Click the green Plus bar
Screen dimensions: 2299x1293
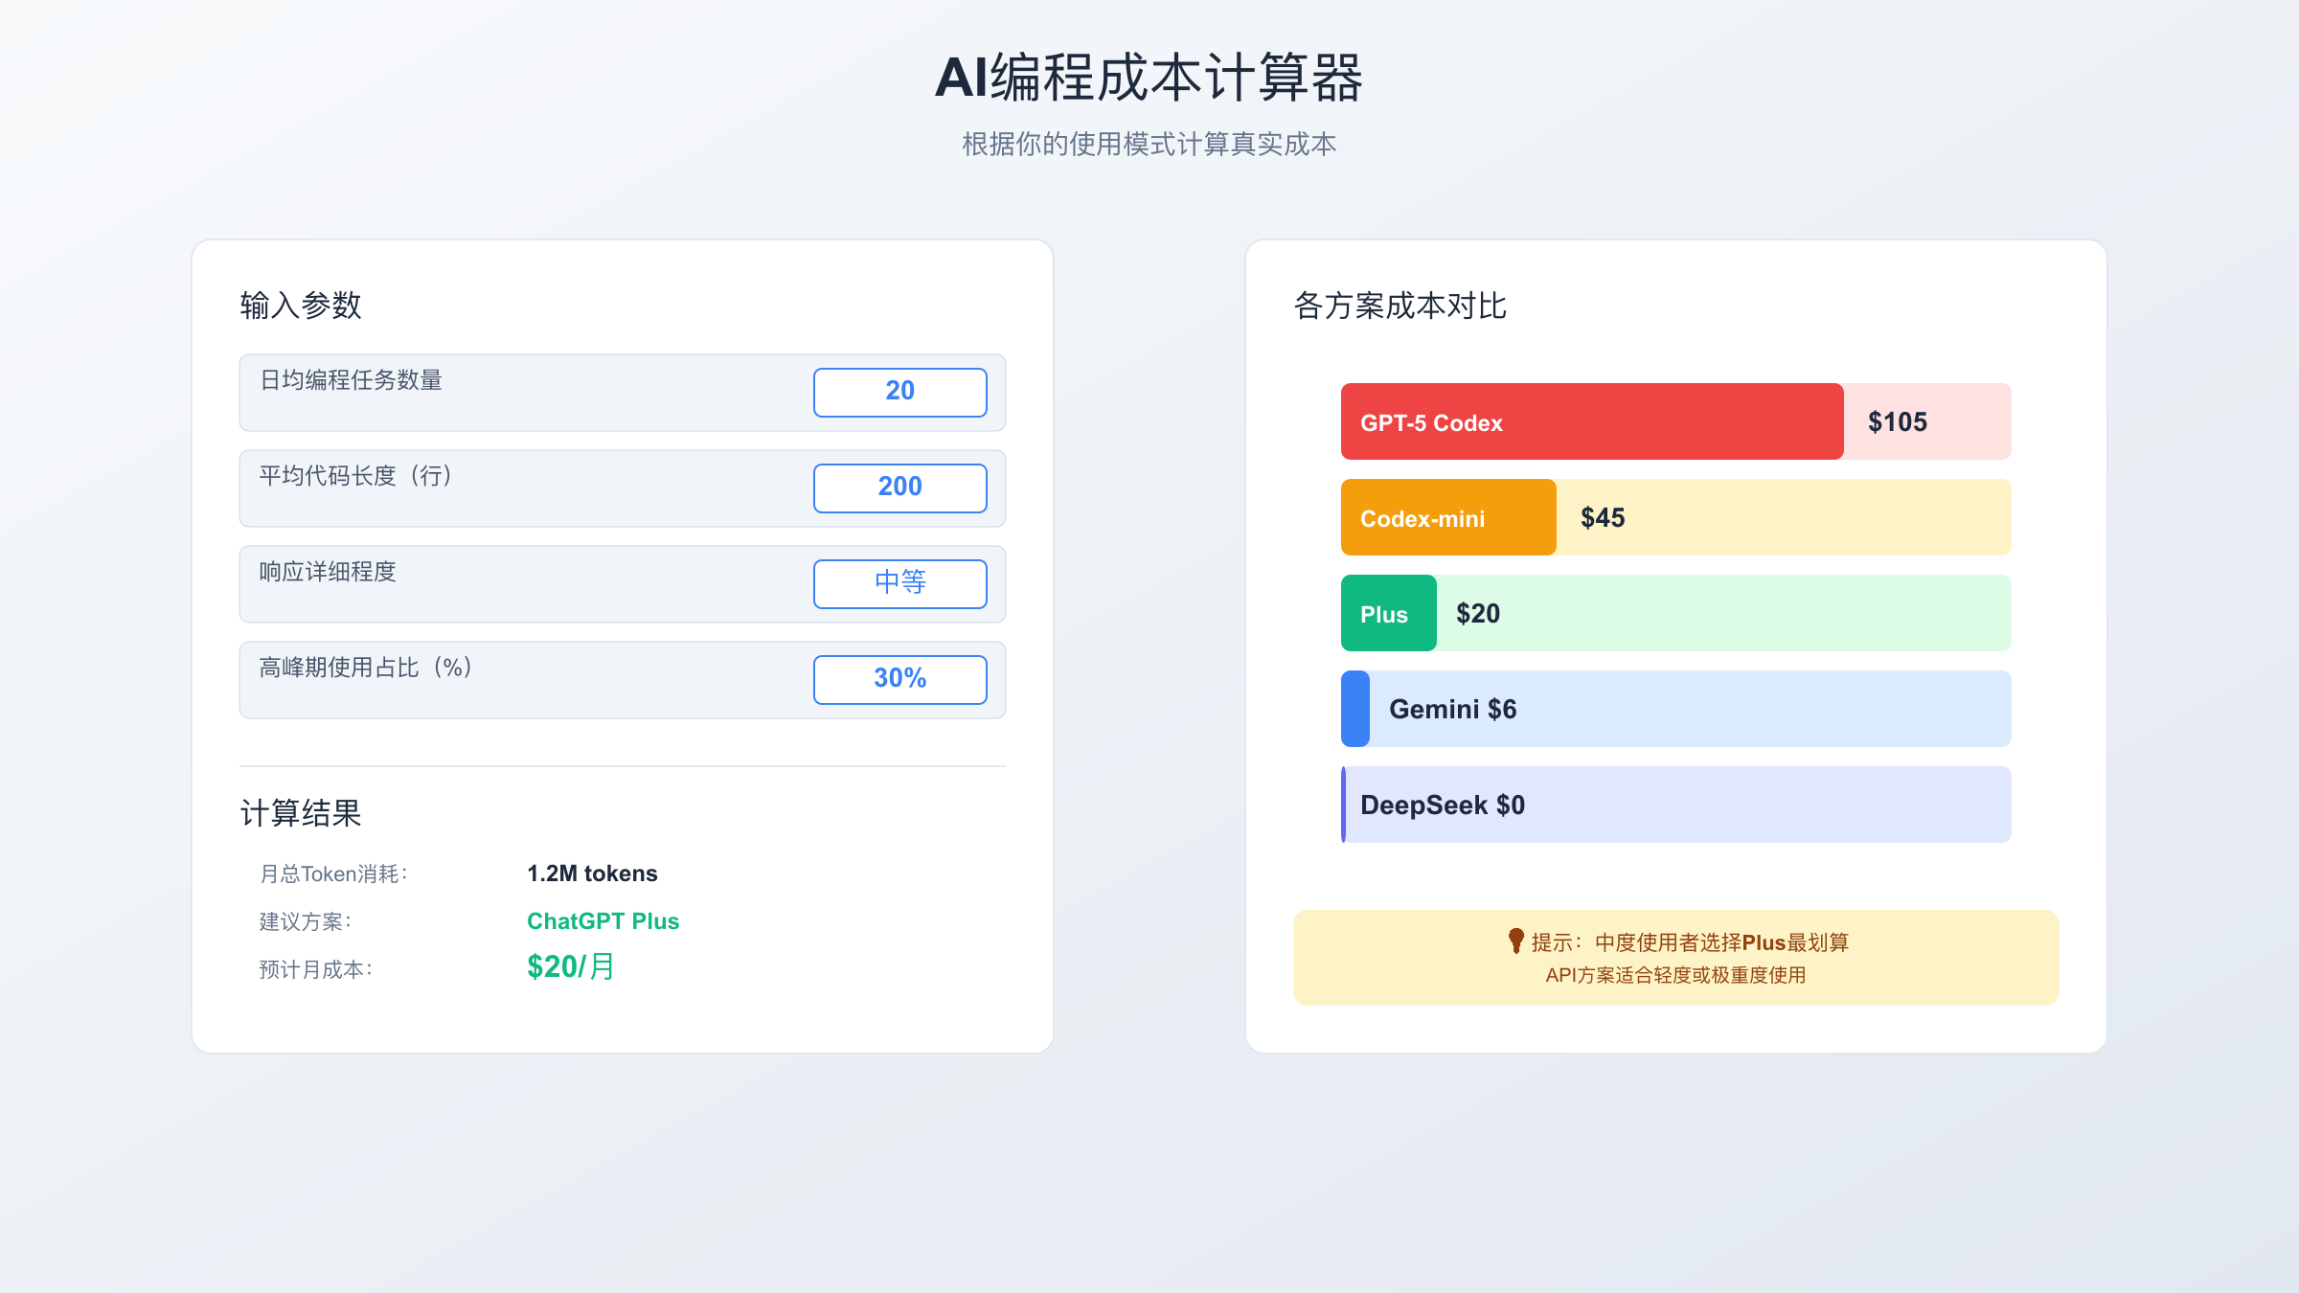[1389, 613]
